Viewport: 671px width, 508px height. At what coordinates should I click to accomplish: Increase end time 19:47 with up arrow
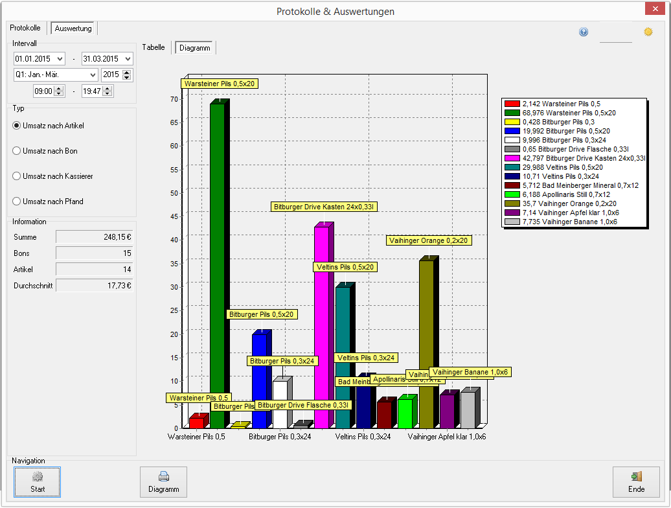tap(108, 88)
